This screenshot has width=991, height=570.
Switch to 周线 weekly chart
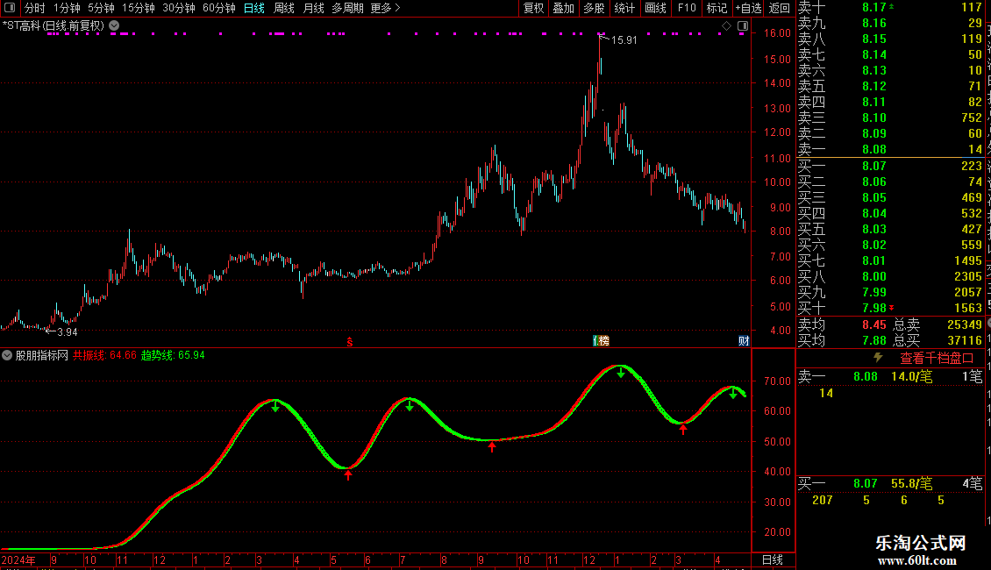tap(284, 8)
